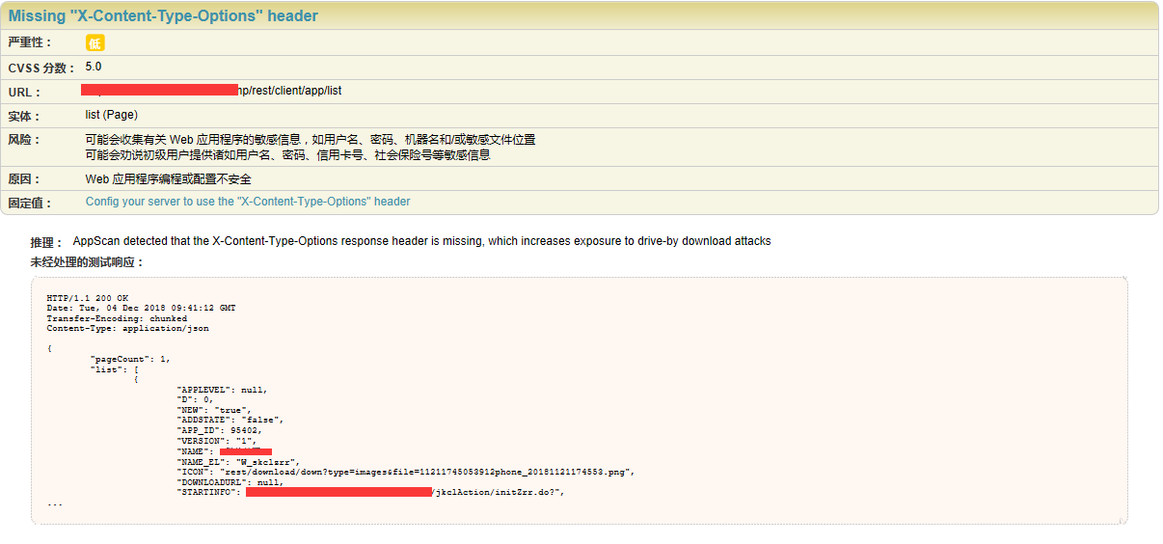Click the "DOWNLOADURL": null line
The width and height of the screenshot is (1163, 544).
[230, 482]
